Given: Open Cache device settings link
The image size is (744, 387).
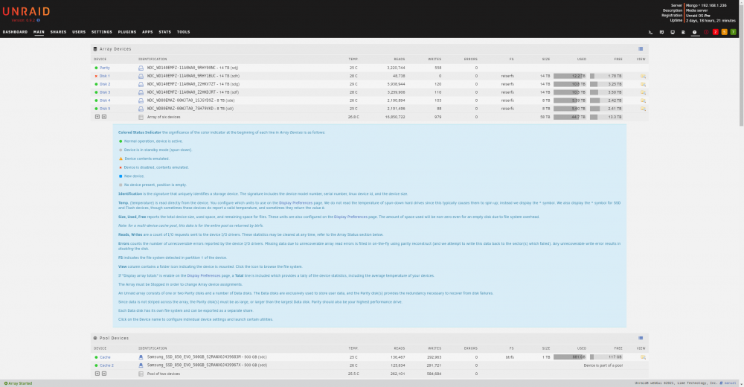Looking at the screenshot, I should [105, 357].
